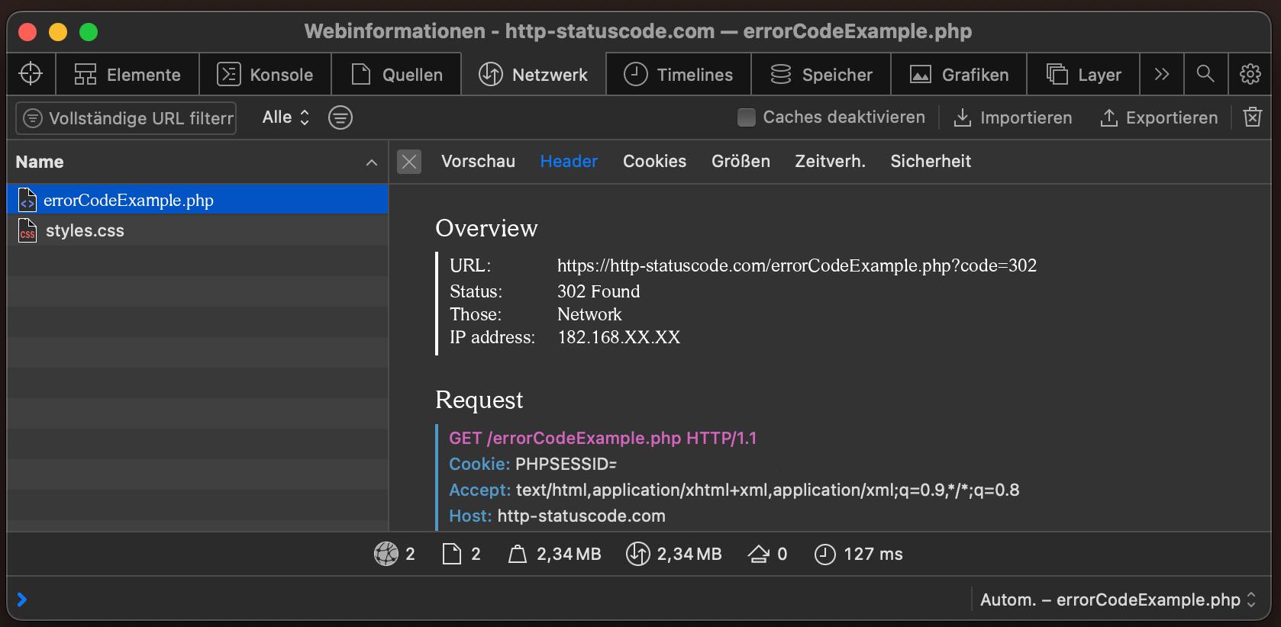1281x627 pixels.
Task: Click the URL value ending code=302
Action: pyautogui.click(x=797, y=265)
